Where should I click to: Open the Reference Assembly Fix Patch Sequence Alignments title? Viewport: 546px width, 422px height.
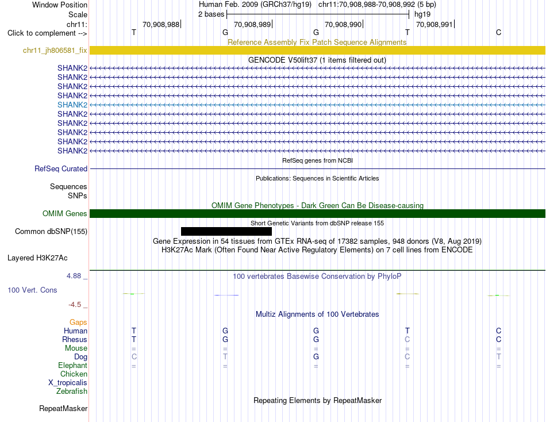tap(317, 42)
